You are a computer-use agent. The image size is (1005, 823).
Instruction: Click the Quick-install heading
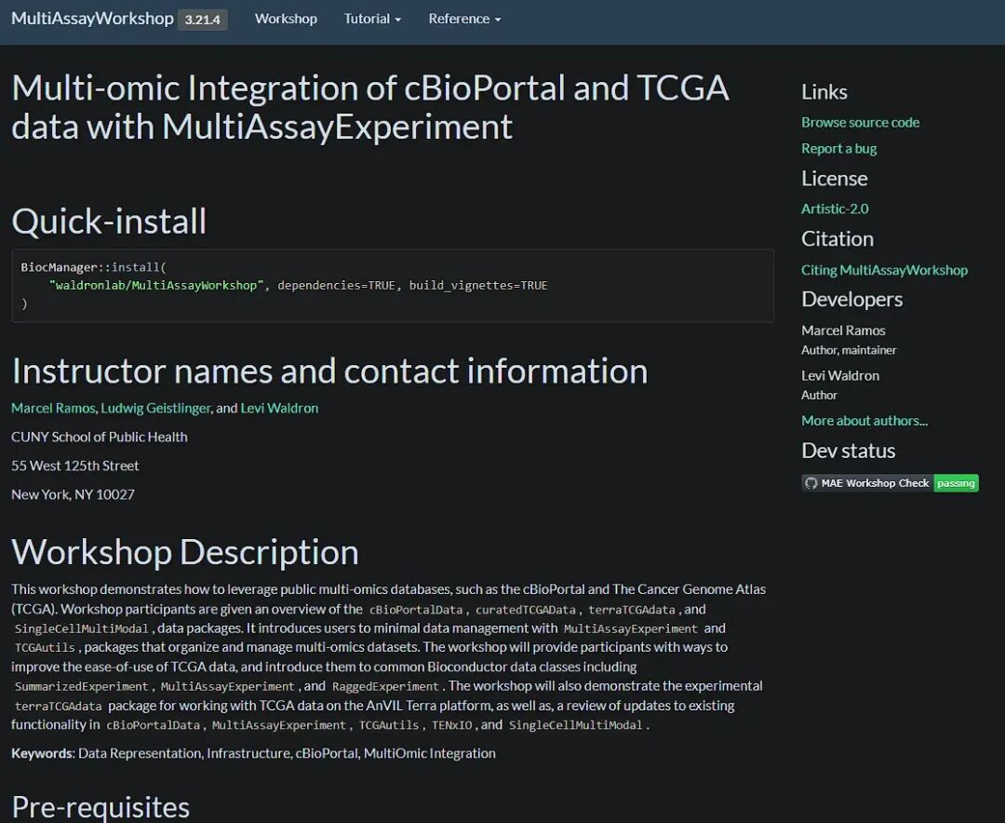[109, 221]
